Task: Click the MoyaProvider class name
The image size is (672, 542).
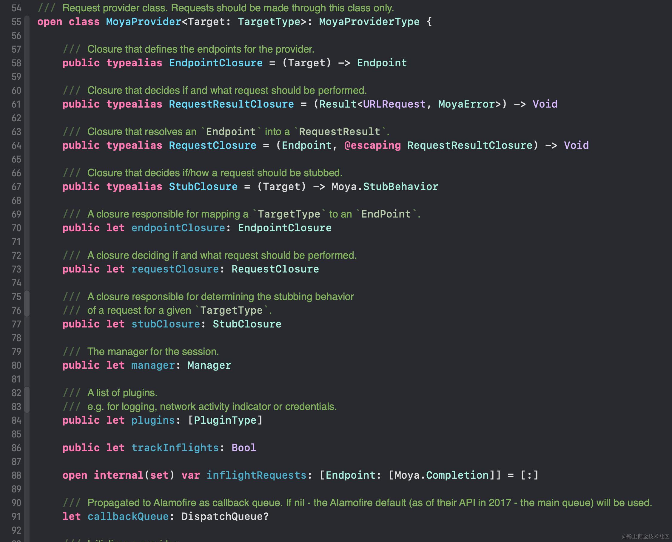Action: pos(143,22)
